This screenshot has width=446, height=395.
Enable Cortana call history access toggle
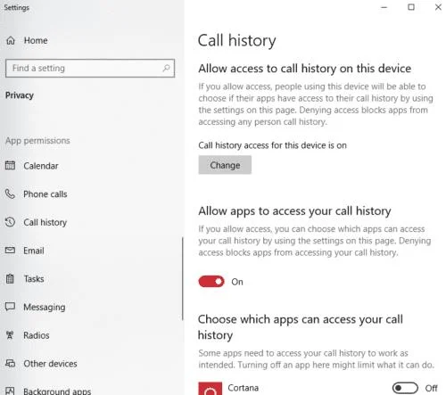405,388
